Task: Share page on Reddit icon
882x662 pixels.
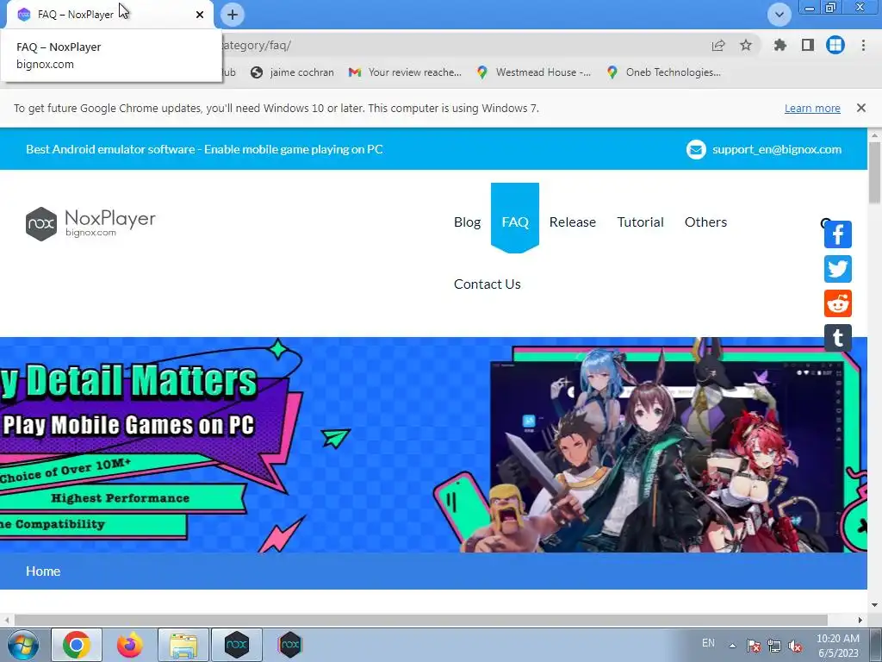Action: (837, 304)
